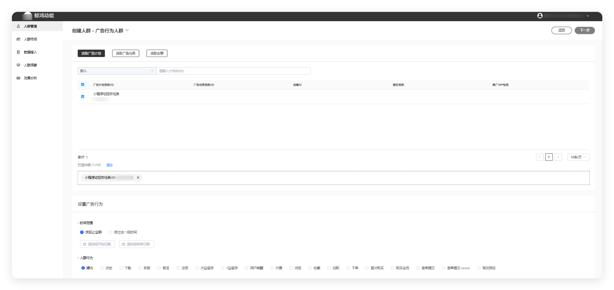Go to 效果分析 in the sidebar
This screenshot has width=614, height=290.
click(x=30, y=78)
